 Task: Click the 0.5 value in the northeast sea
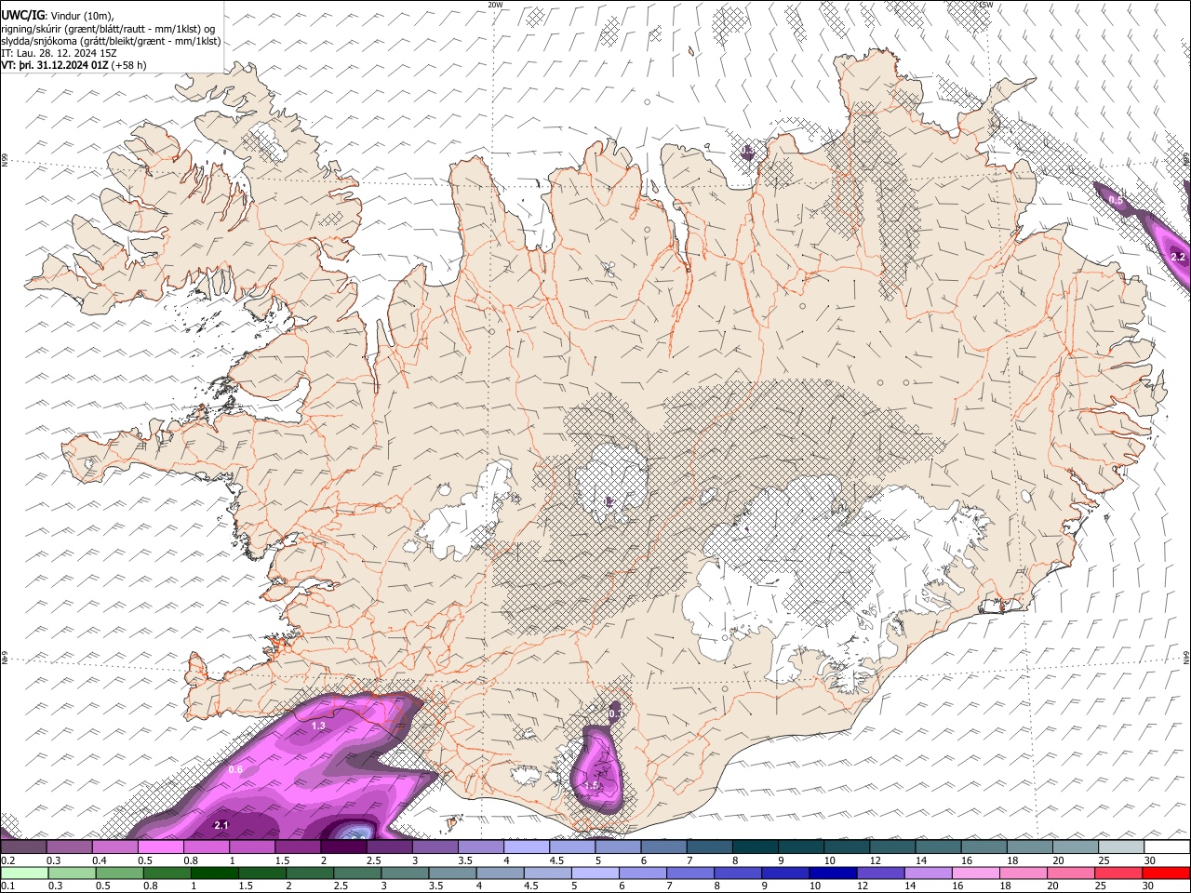pos(1117,200)
